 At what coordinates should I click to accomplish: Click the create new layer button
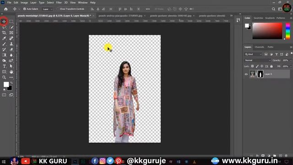click(x=281, y=156)
